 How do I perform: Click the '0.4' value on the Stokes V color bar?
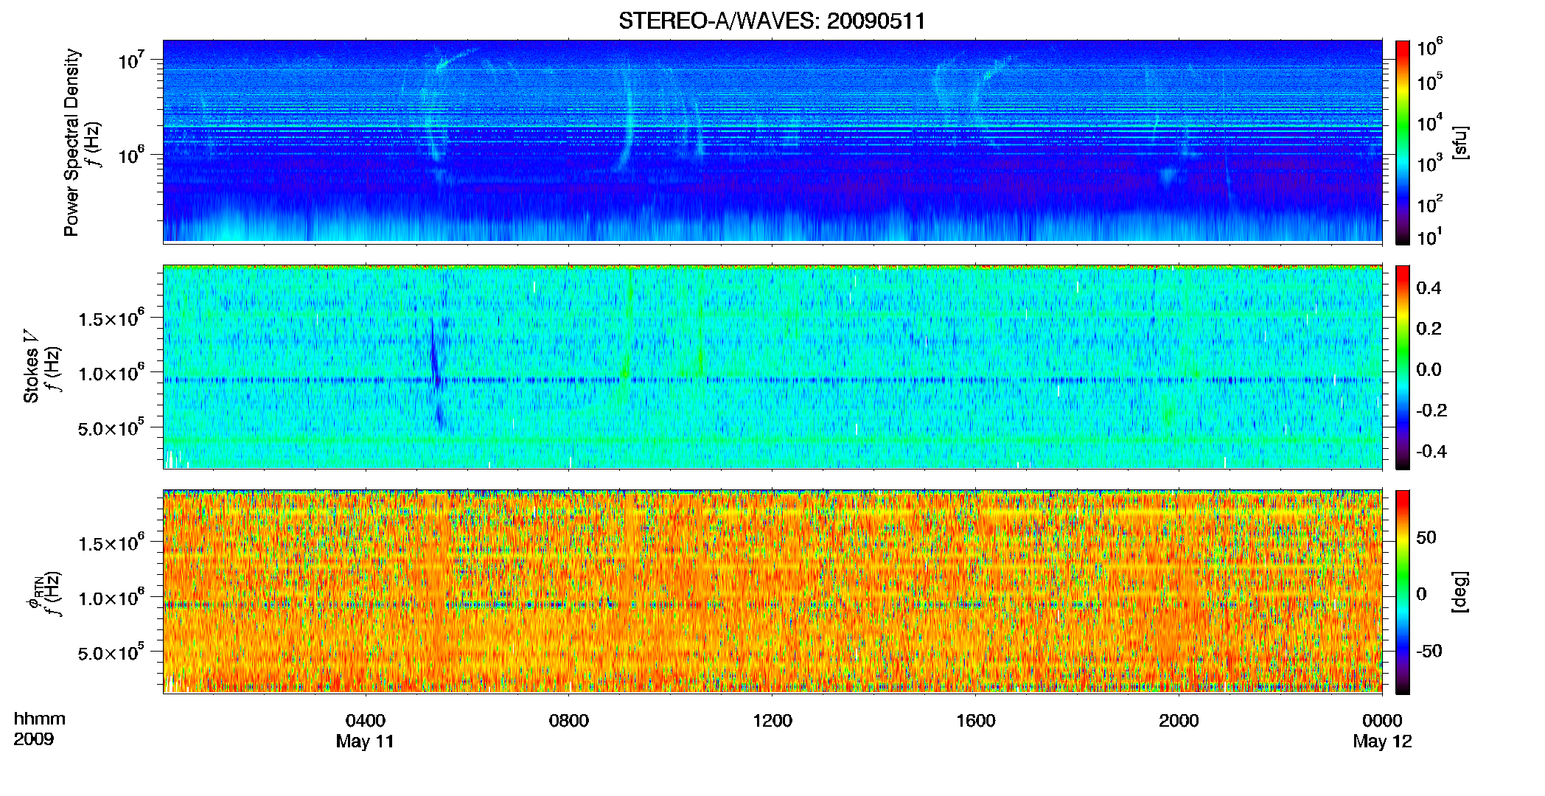[x=1429, y=288]
